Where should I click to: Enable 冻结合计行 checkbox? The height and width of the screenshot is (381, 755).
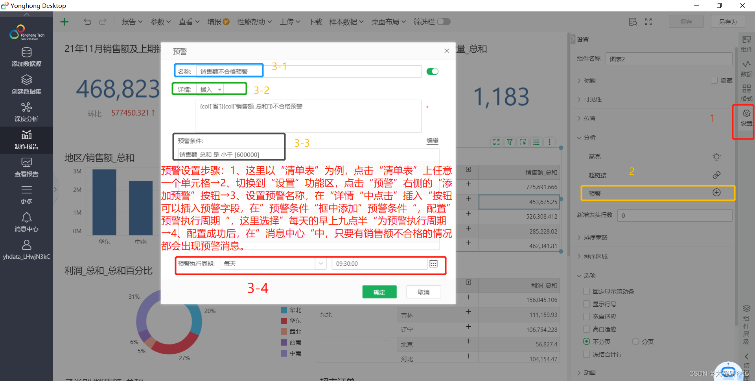tap(586, 354)
